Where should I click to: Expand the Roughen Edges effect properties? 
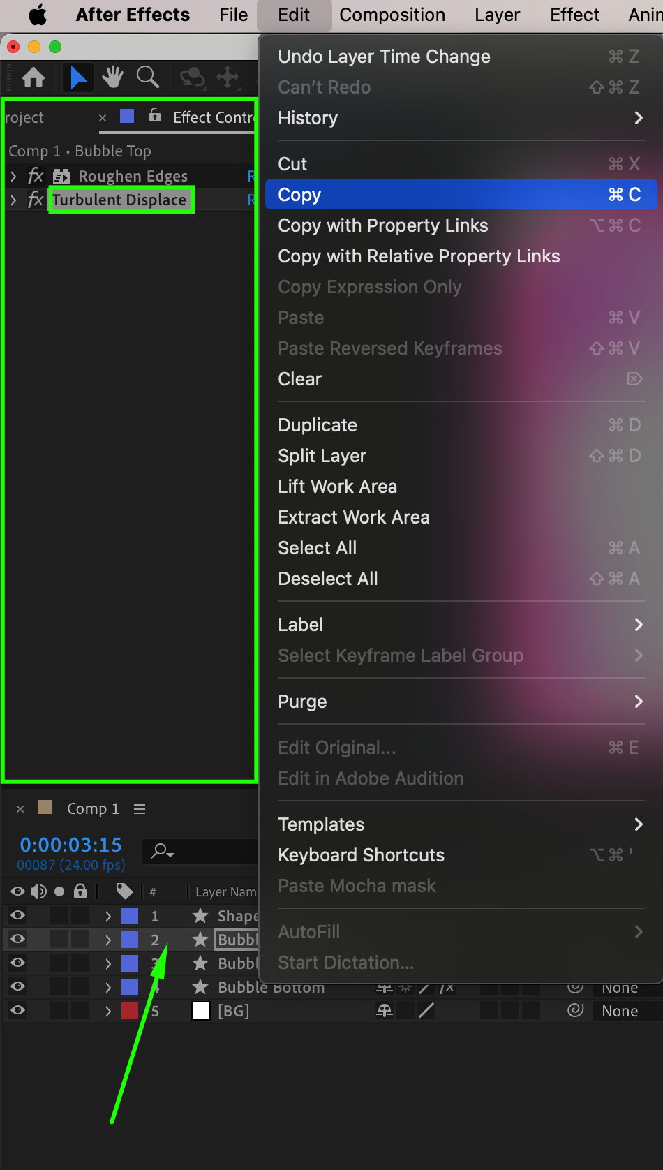[13, 176]
